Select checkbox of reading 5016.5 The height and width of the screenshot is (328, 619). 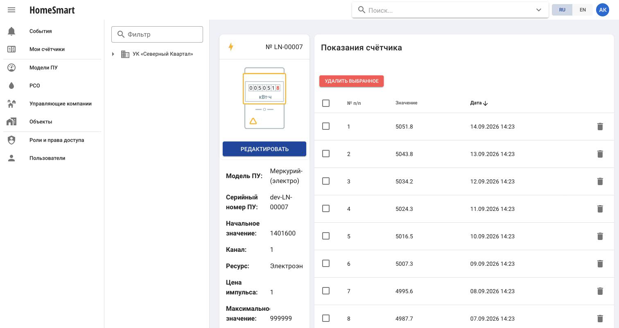click(x=326, y=236)
